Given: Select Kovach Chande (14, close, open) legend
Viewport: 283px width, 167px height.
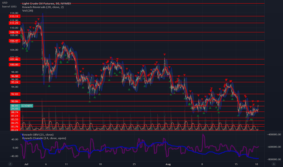Looking at the screenshot, I should [44, 138].
